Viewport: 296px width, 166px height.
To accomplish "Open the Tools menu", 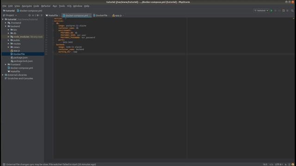I will pyautogui.click(x=62, y=6).
